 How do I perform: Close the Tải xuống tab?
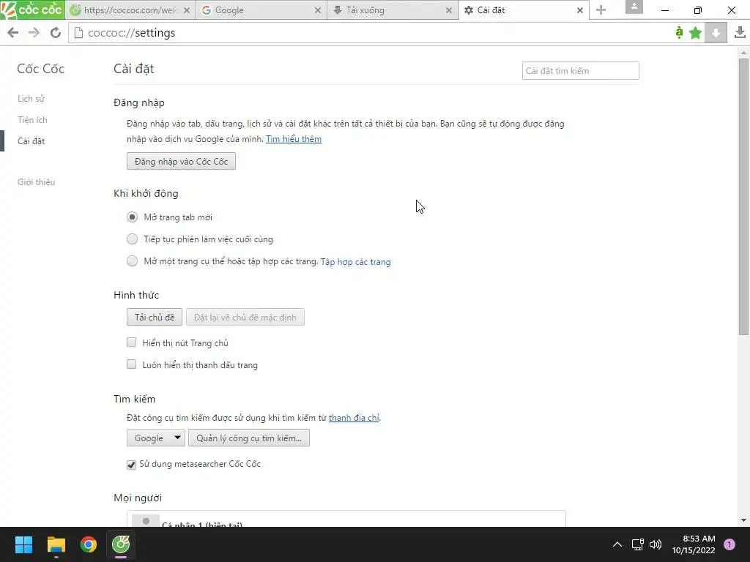coord(449,10)
